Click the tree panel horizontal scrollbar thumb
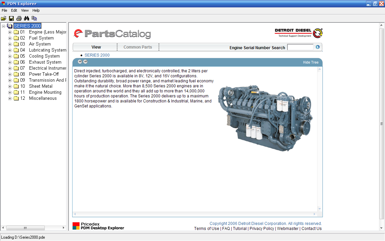Image resolution: width=385 pixels, height=241 pixels. click(25, 228)
